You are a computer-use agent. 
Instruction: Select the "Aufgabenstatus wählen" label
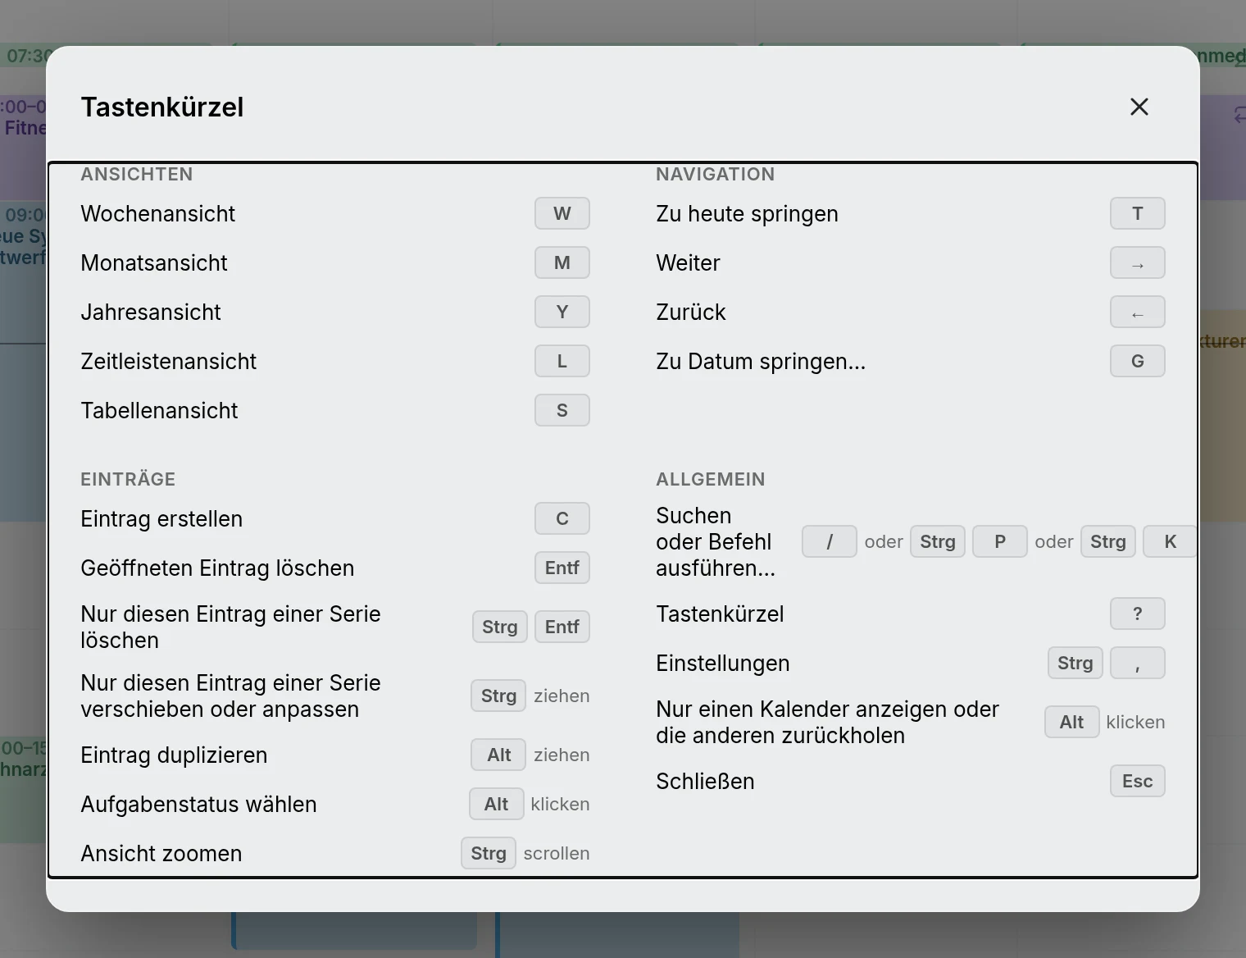point(198,805)
